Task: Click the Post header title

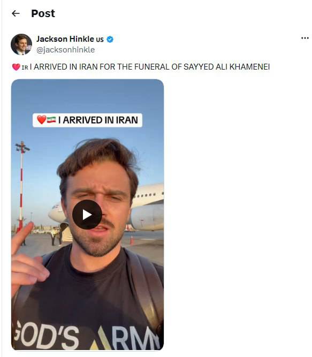Action: pos(43,13)
